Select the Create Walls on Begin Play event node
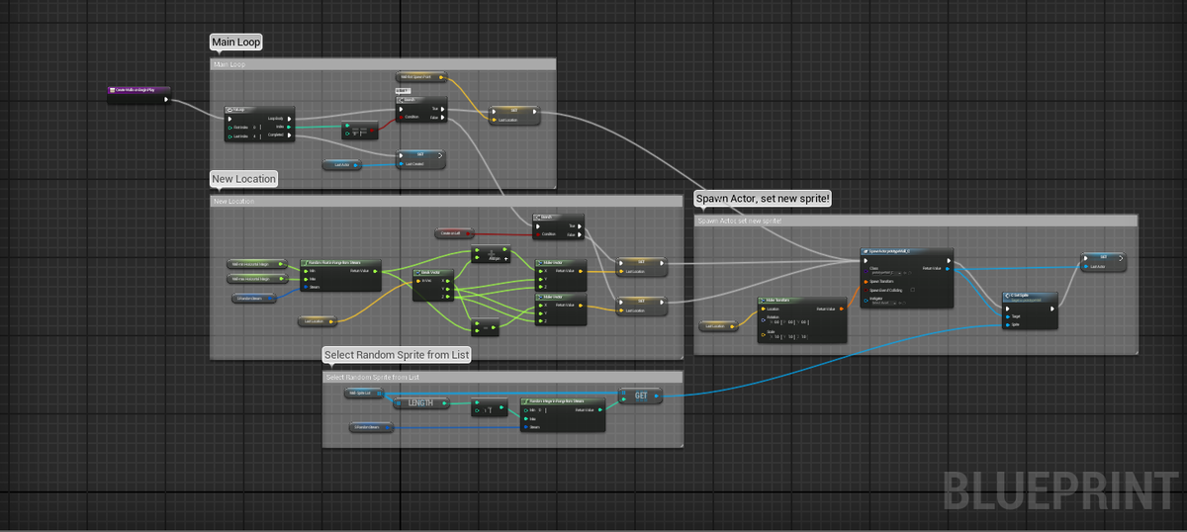 [x=138, y=95]
